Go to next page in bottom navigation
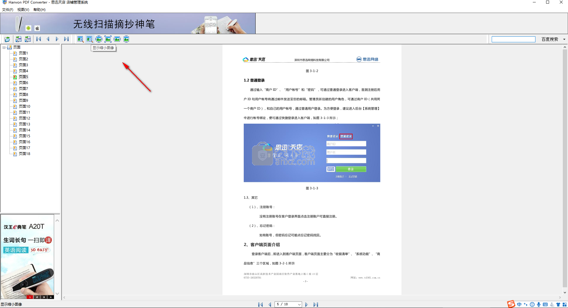Viewport: 568px width, 308px height. point(306,304)
